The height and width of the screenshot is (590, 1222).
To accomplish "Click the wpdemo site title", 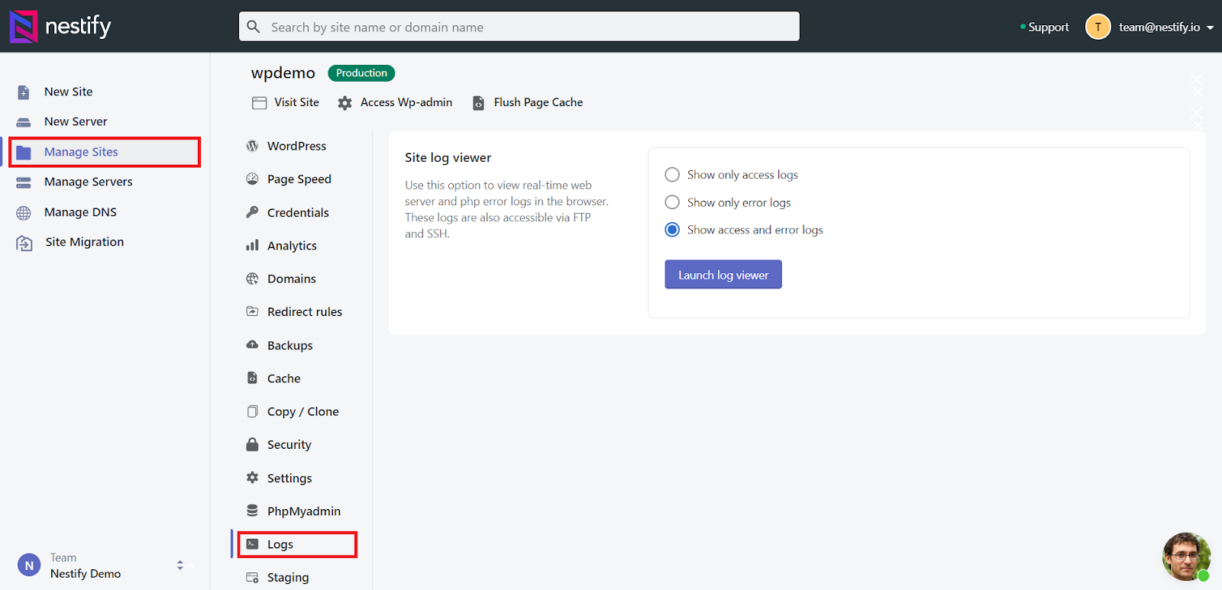I will [283, 73].
